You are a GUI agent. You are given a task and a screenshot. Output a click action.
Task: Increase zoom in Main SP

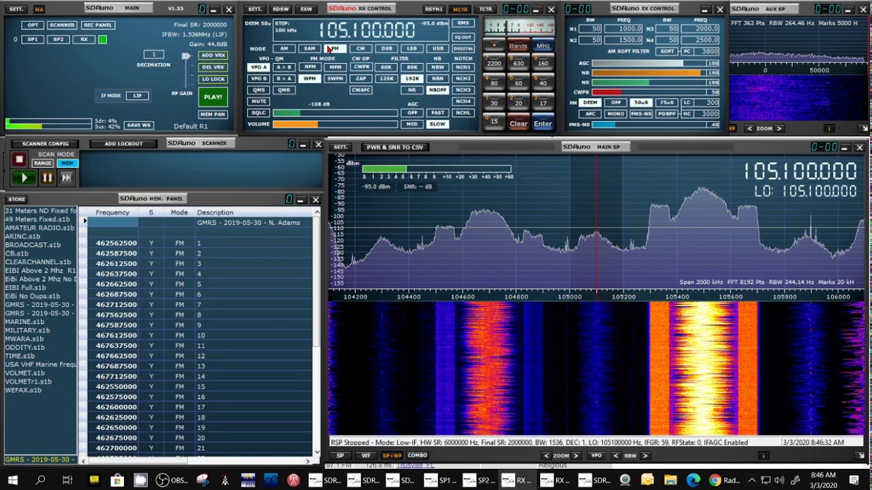[x=576, y=455]
